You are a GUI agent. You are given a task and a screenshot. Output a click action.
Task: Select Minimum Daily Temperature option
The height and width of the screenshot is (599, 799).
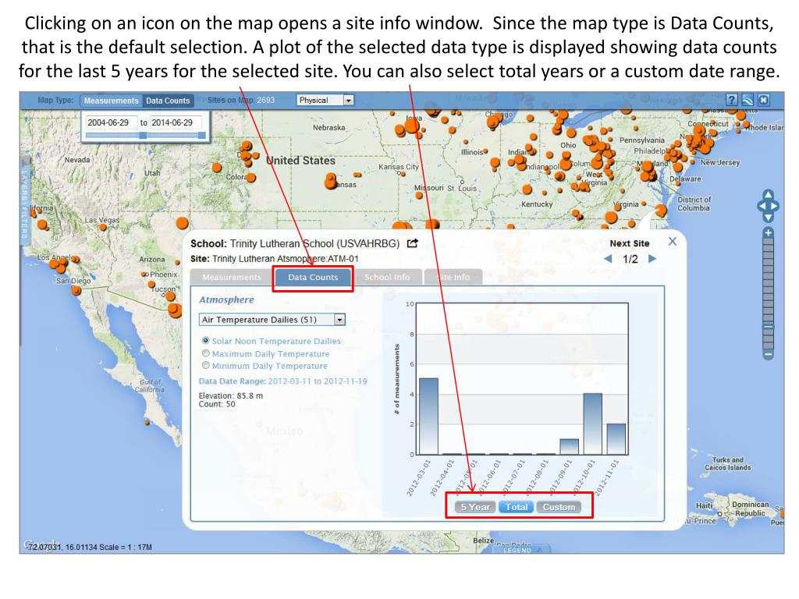click(205, 365)
